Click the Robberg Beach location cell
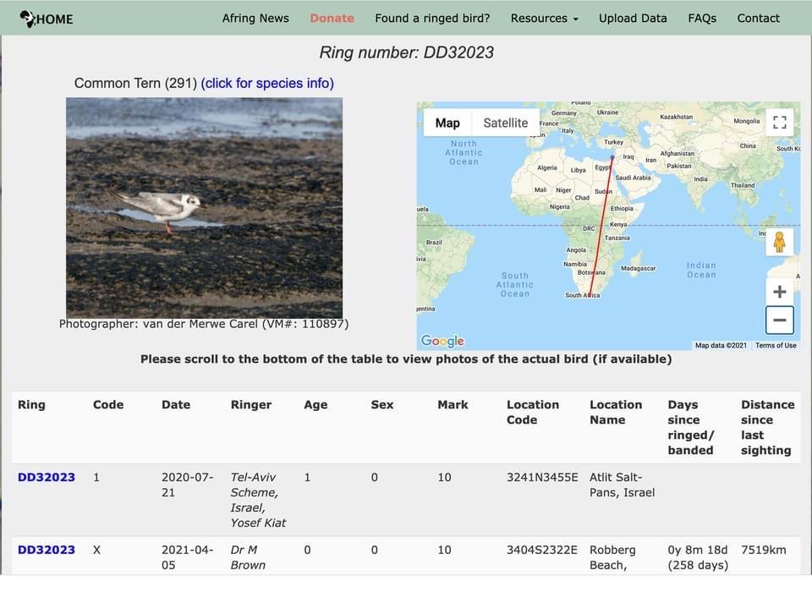This screenshot has width=812, height=614. point(612,557)
